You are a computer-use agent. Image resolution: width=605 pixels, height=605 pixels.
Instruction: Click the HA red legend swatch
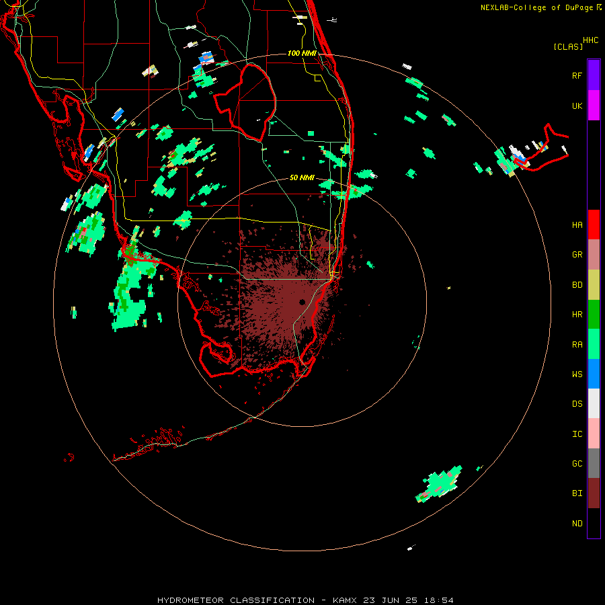point(594,225)
